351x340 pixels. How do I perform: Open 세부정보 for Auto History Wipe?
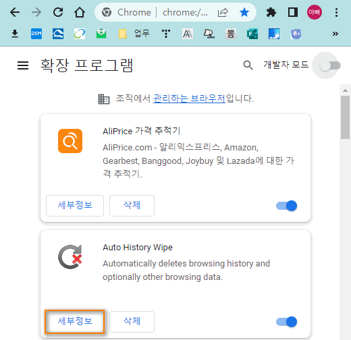(x=75, y=322)
